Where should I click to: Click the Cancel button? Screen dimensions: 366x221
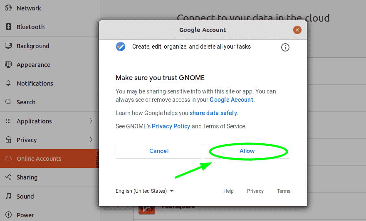[x=159, y=151]
